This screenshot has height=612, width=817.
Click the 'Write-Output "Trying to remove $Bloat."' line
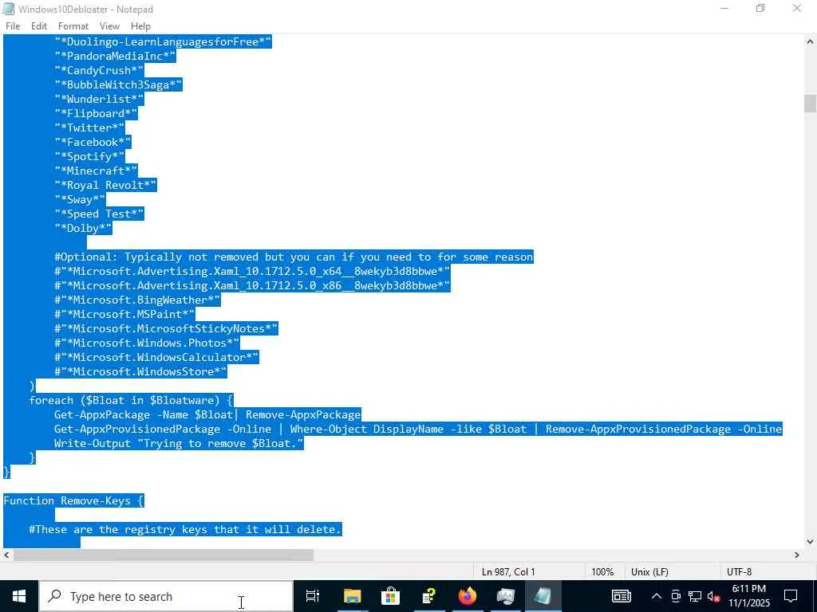tap(179, 443)
